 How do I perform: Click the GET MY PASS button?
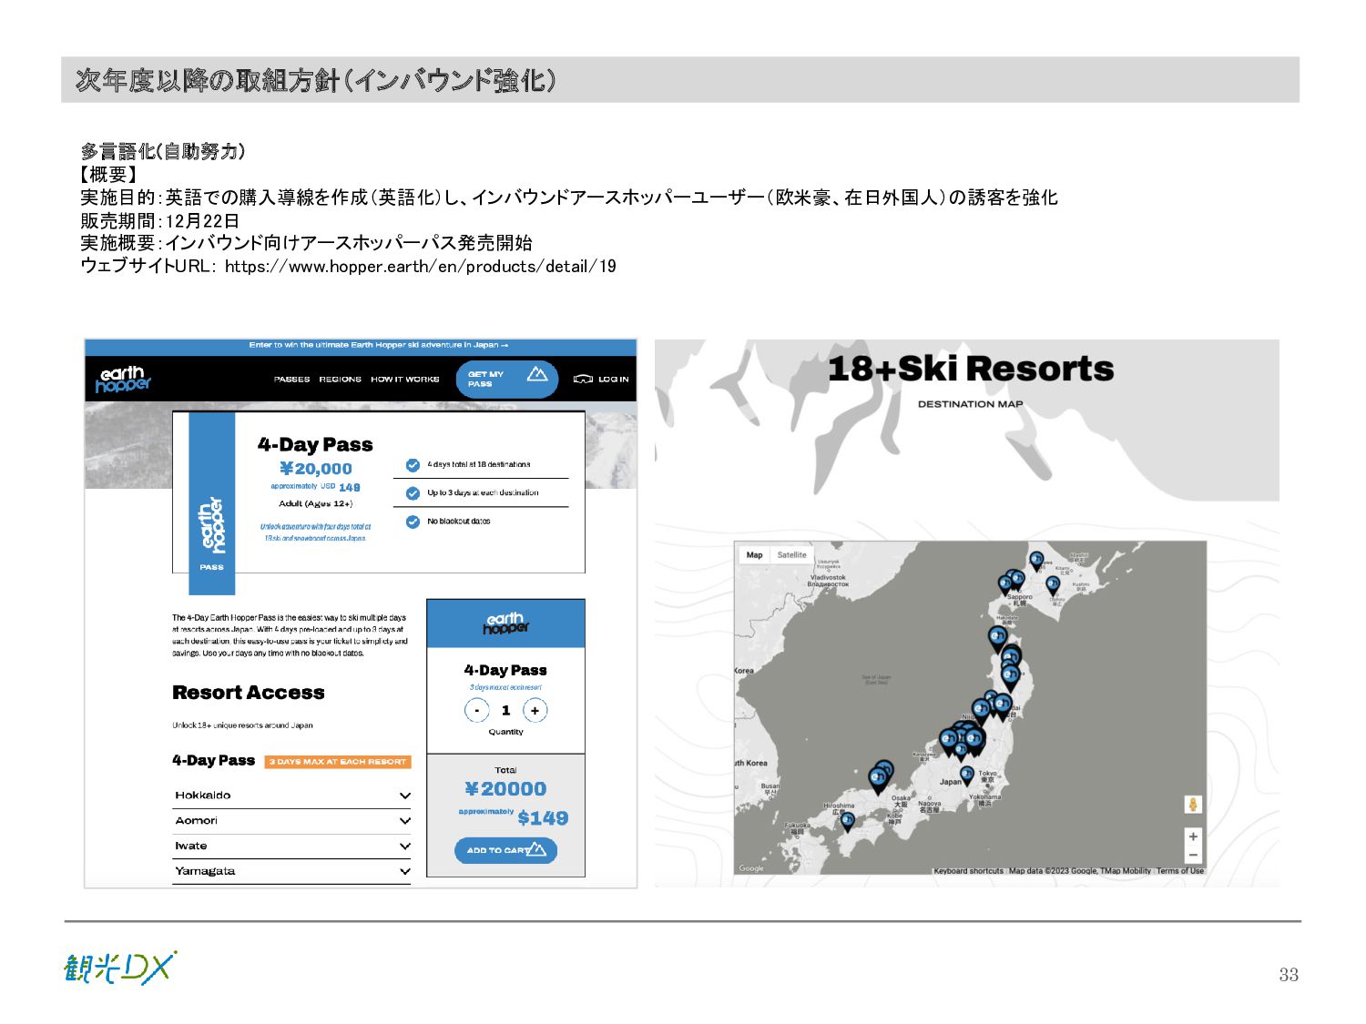tap(506, 379)
